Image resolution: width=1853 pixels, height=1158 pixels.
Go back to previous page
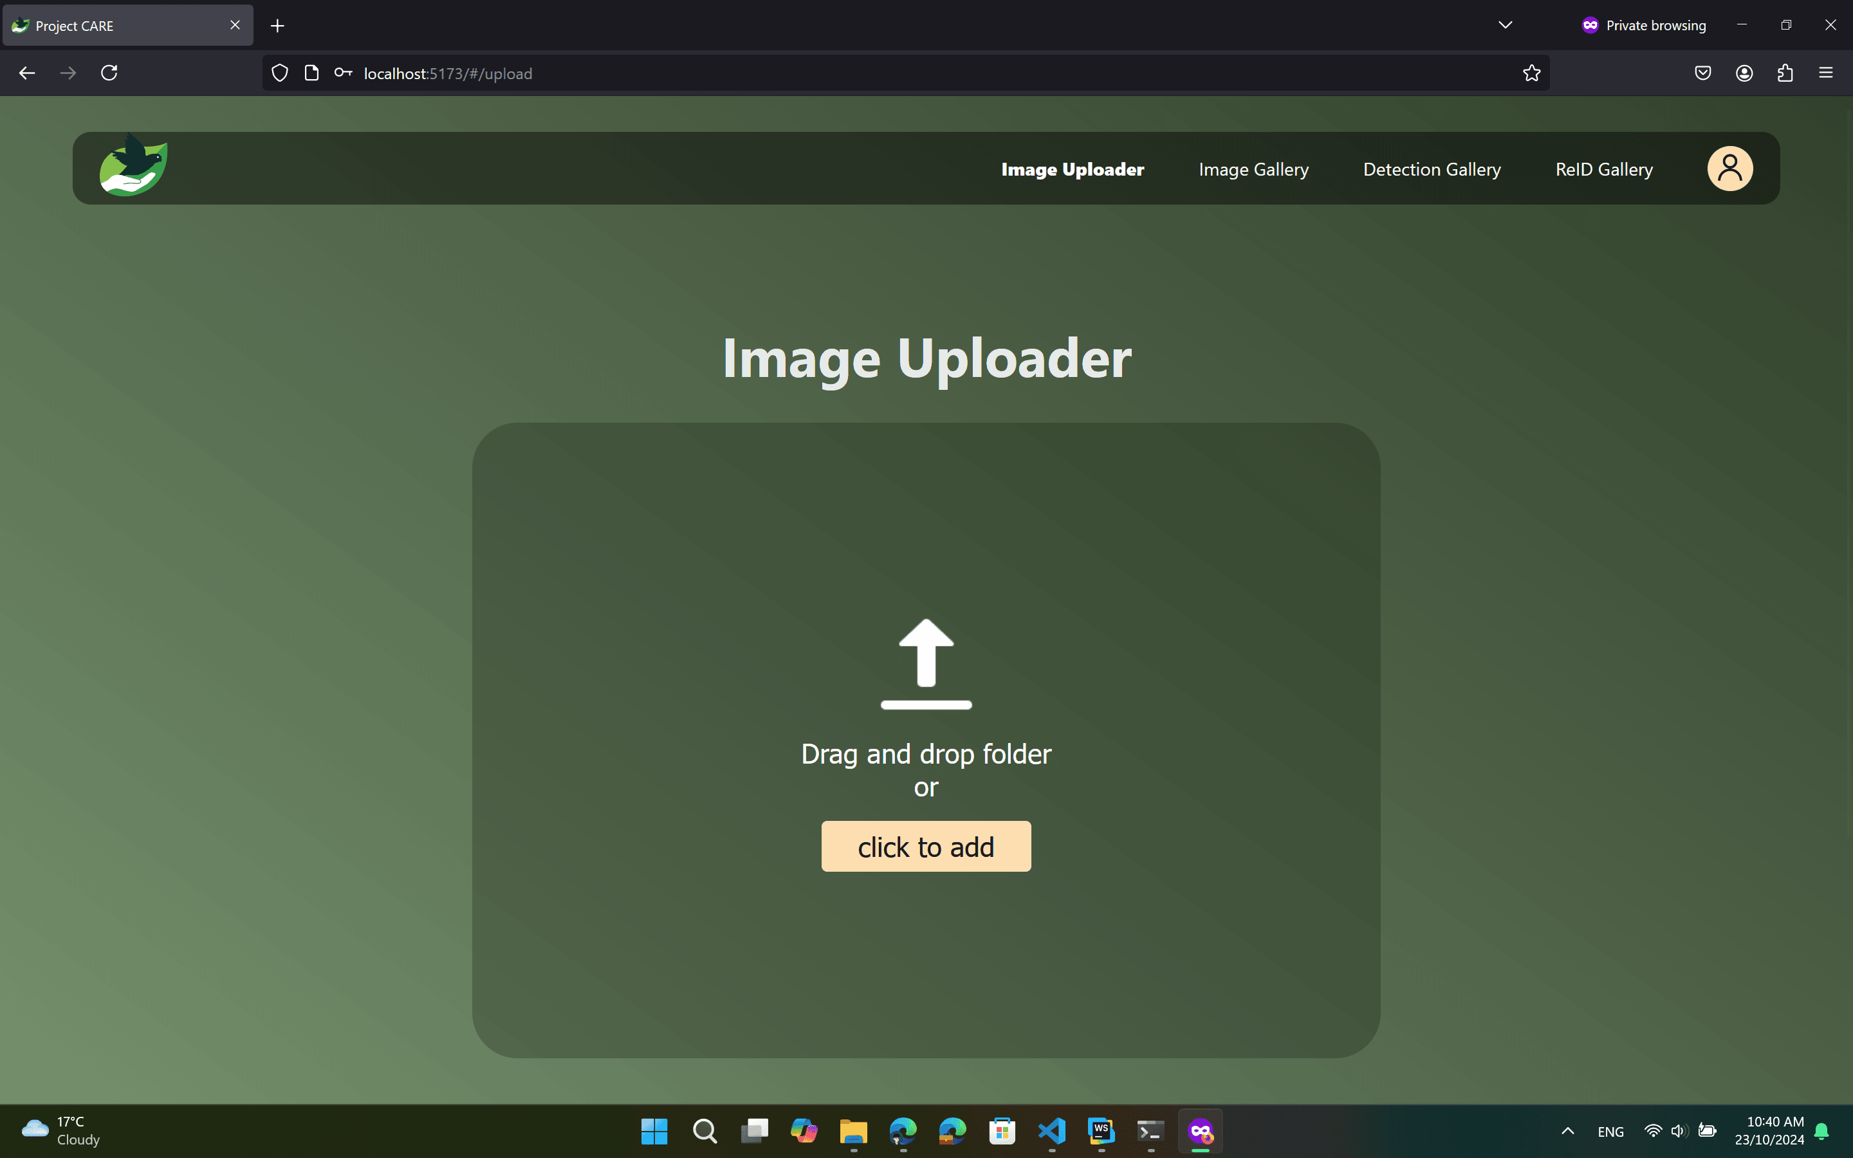[x=28, y=73]
